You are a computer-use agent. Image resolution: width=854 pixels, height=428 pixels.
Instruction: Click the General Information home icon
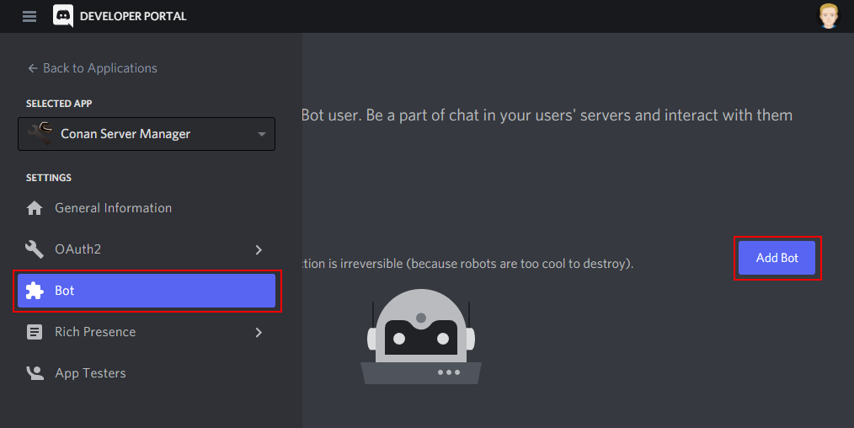click(35, 208)
